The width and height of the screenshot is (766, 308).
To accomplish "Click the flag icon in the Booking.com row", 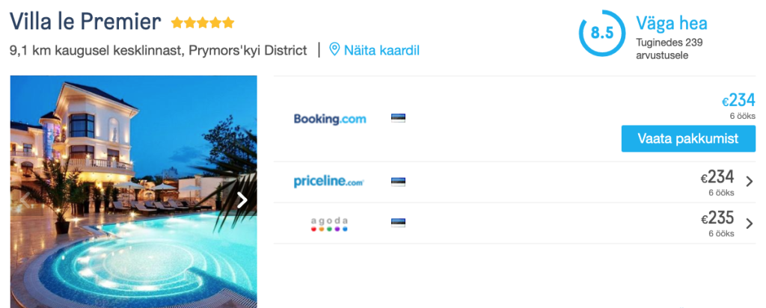I will coord(398,118).
